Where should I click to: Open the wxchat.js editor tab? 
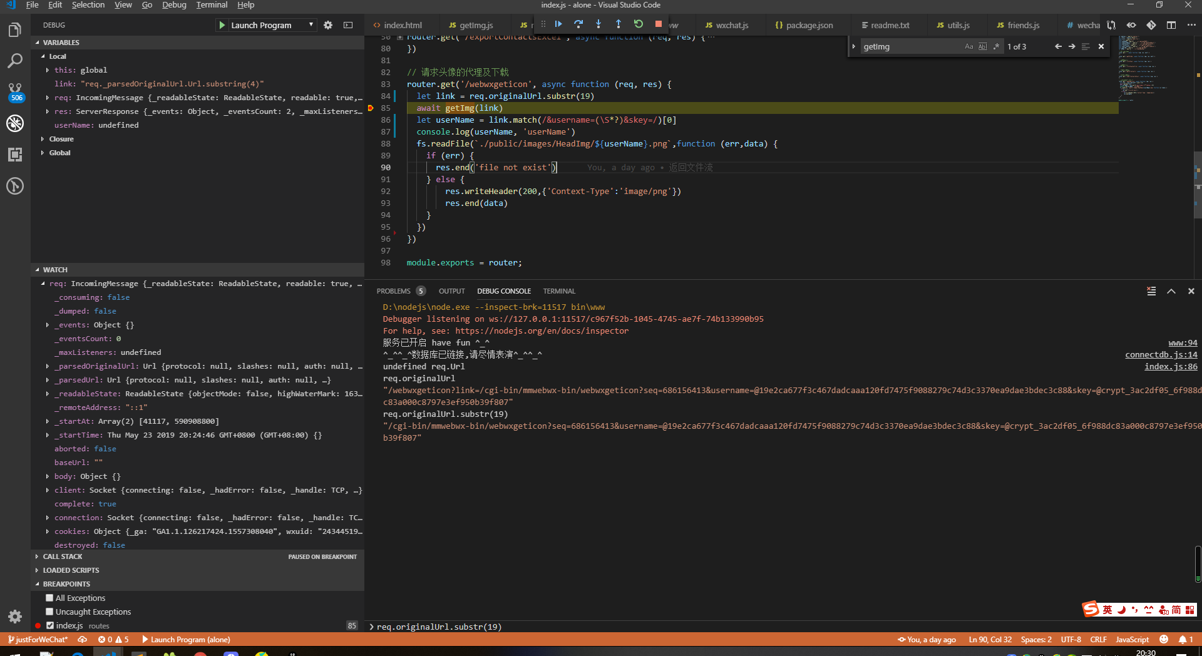click(x=727, y=25)
